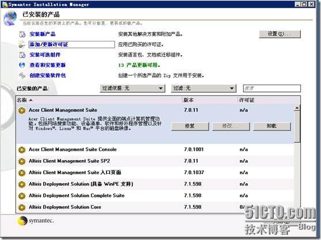Select icon of Altiris Deployment Solution Complete Suite
The width and height of the screenshot is (321, 240).
tap(22, 196)
